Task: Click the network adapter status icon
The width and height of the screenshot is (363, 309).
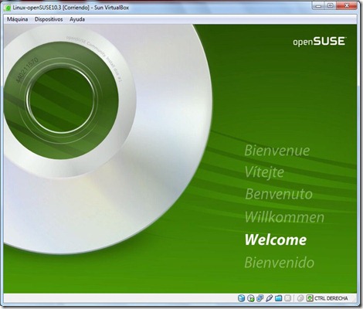Action: click(x=260, y=298)
